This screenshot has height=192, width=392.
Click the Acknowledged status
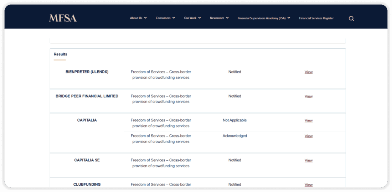[235, 136]
